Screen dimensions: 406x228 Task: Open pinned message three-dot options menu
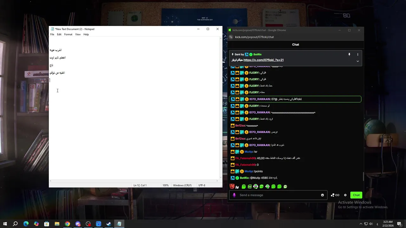[358, 54]
